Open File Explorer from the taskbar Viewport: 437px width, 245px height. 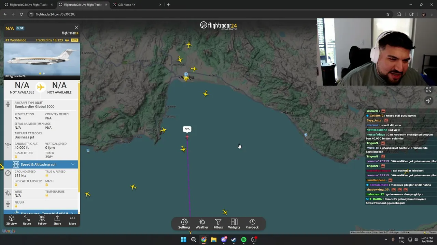[x=213, y=240]
